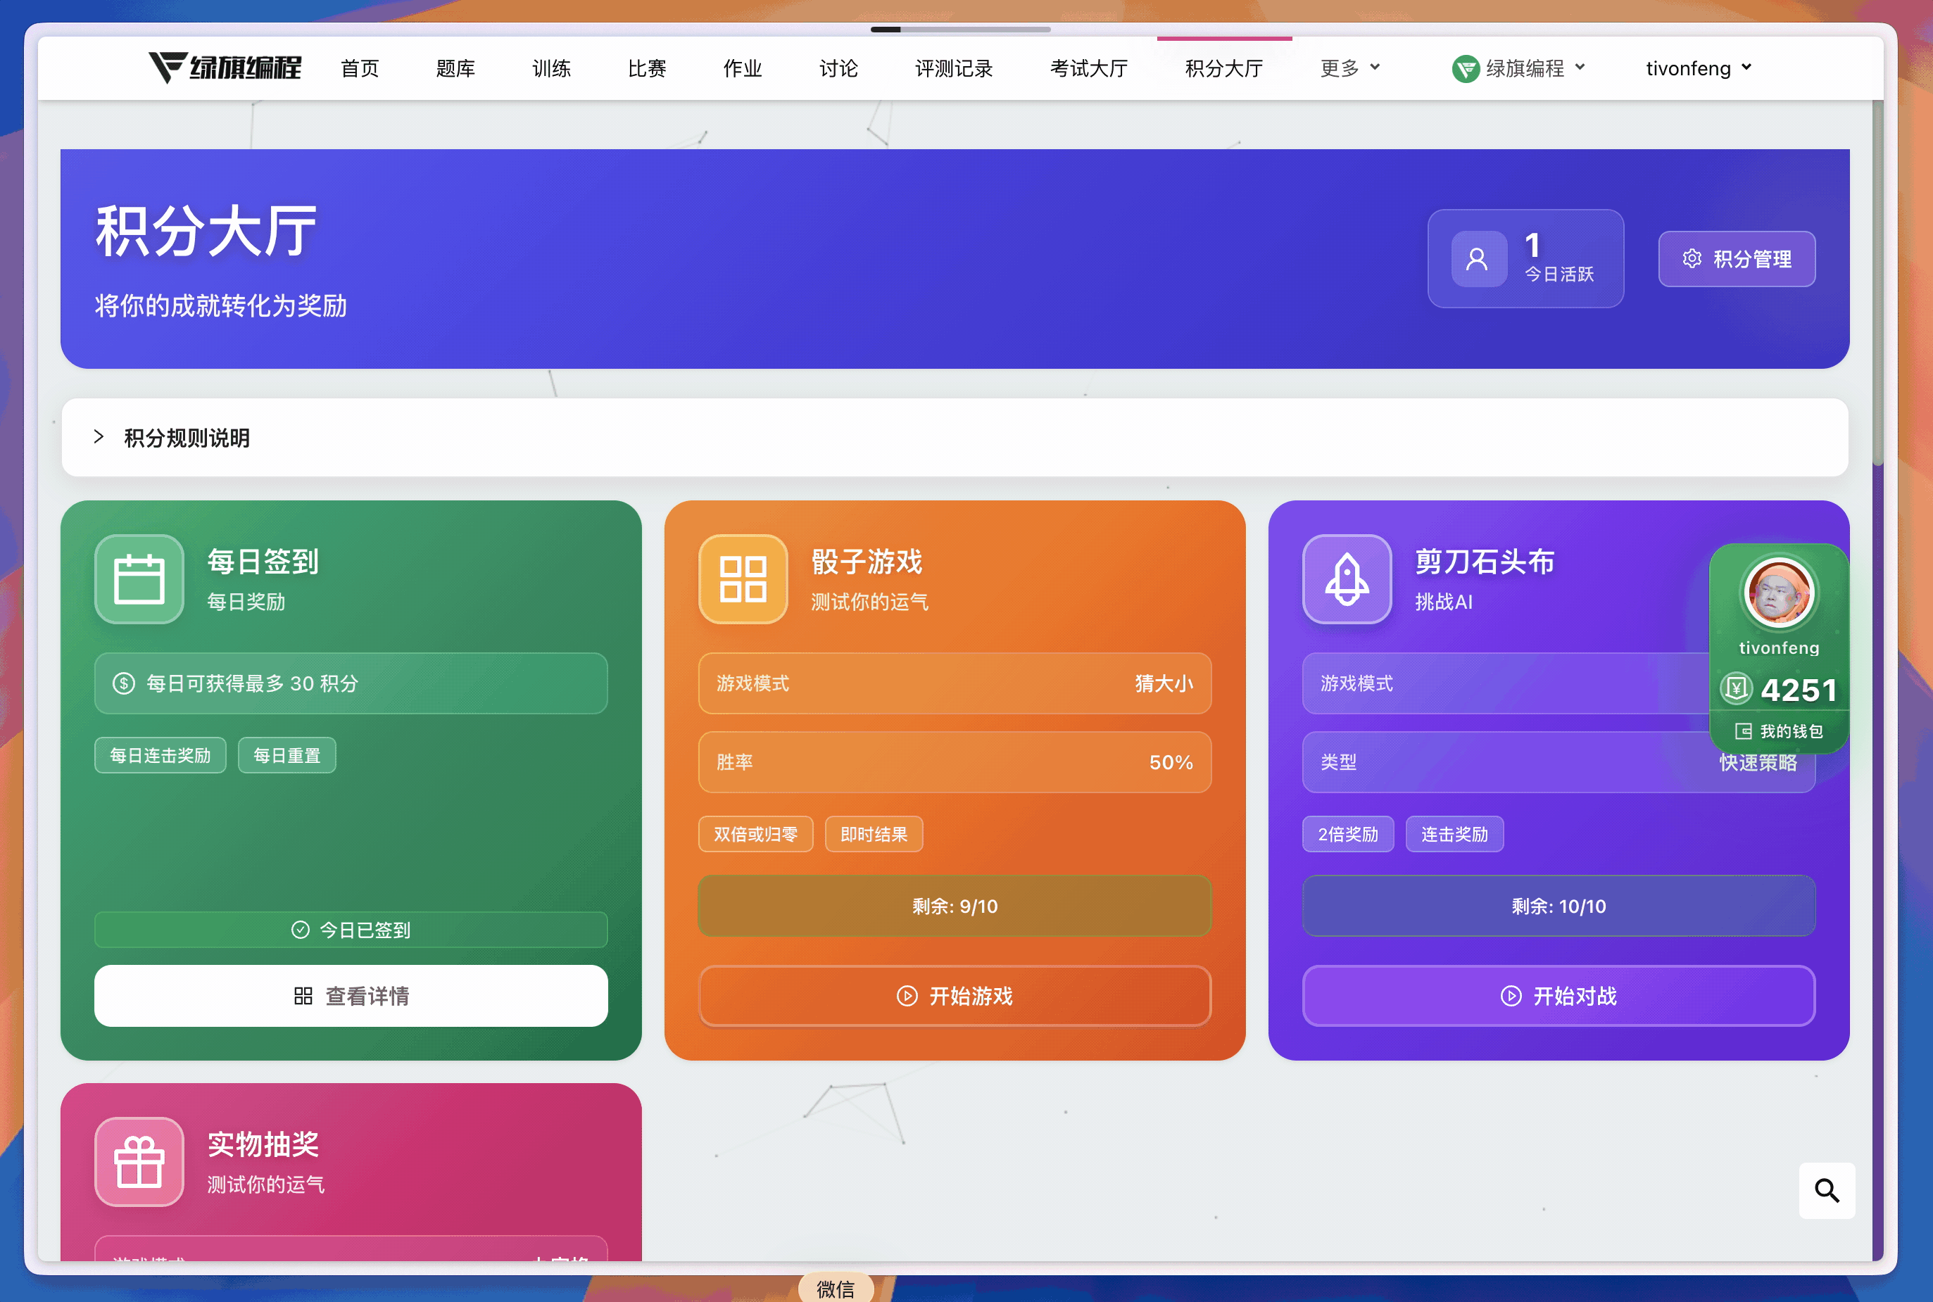Image resolution: width=1933 pixels, height=1302 pixels.
Task: Open the tivonfeng account dropdown
Action: [1698, 68]
